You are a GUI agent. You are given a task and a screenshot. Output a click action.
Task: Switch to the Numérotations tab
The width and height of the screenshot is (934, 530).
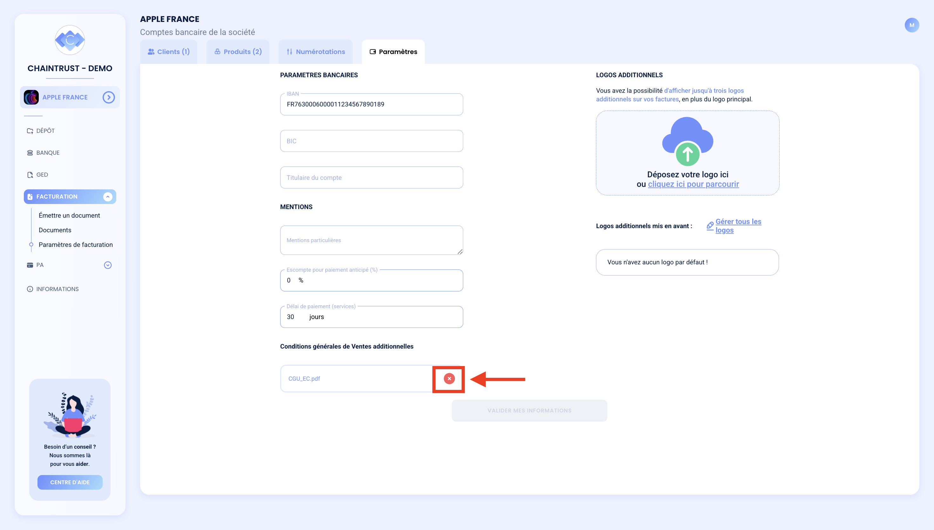coord(316,52)
